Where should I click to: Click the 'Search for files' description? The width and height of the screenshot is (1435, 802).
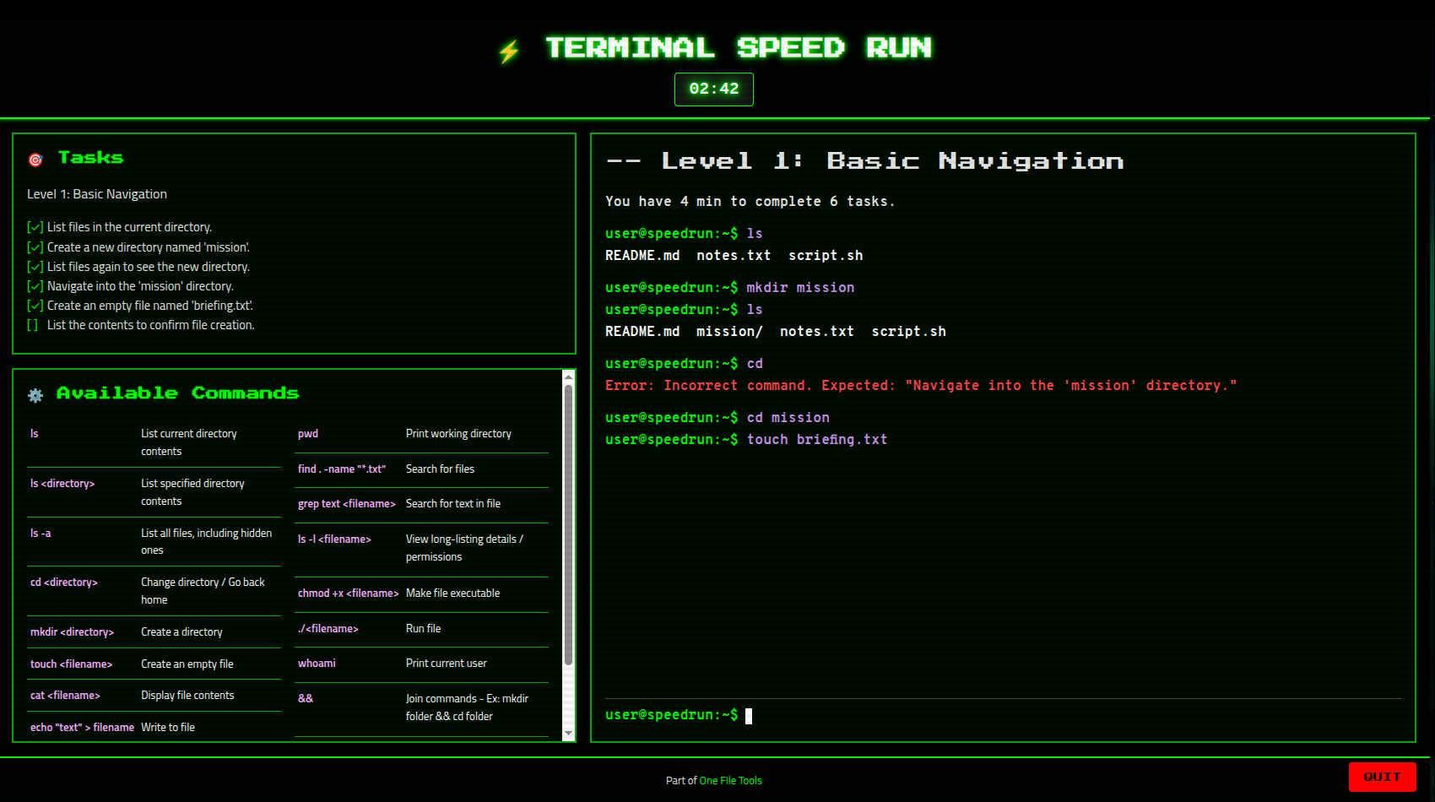[440, 469]
